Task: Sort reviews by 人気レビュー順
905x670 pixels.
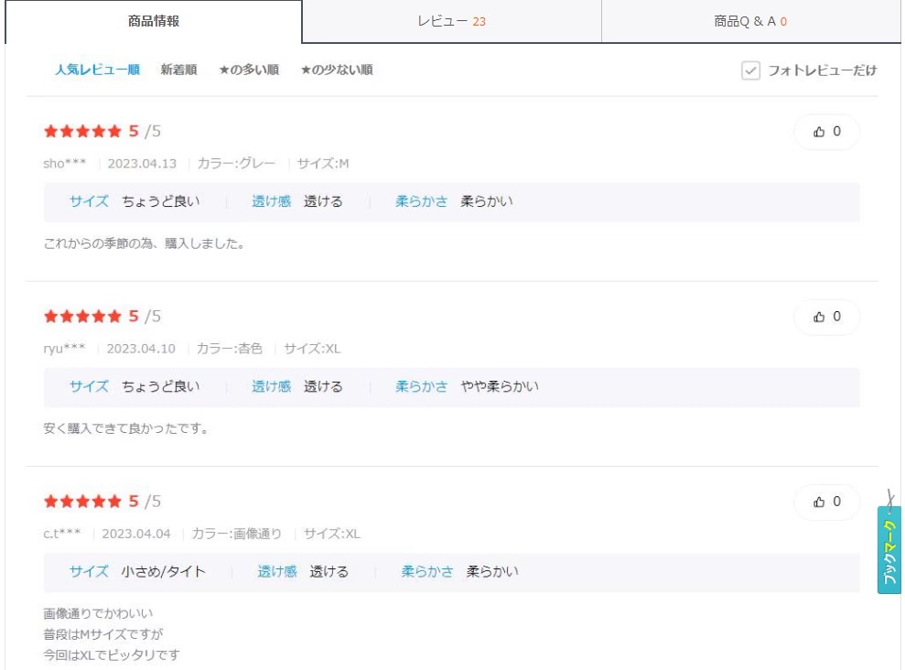Action: pos(97,70)
